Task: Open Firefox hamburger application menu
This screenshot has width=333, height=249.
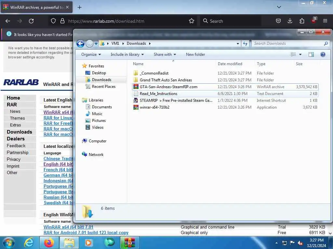Action: click(325, 21)
